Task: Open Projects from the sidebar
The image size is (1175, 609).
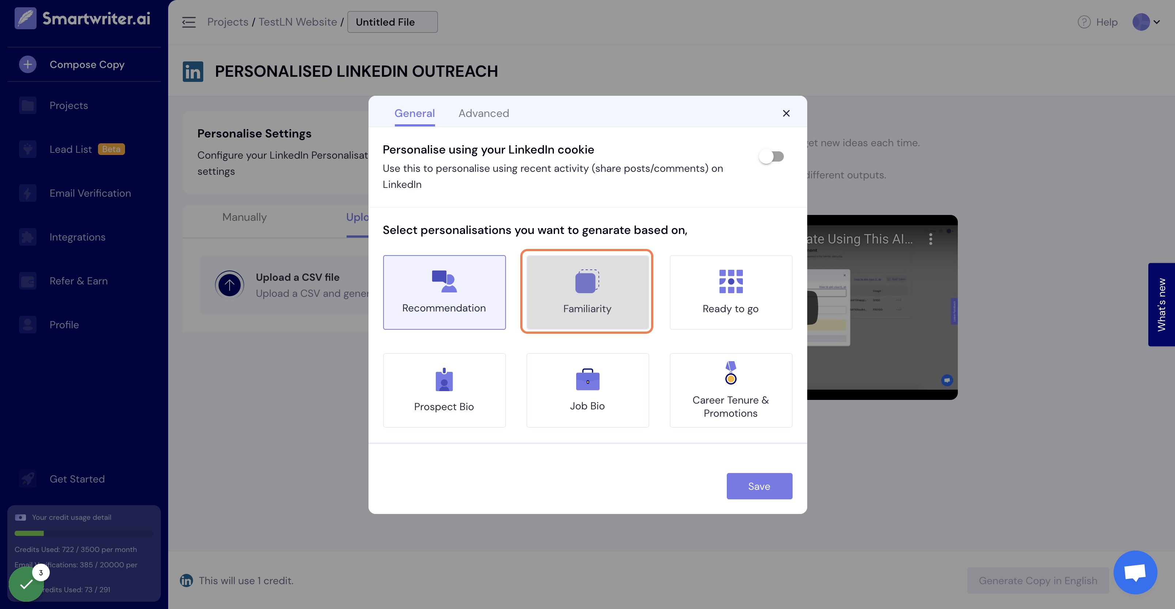Action: (x=68, y=105)
